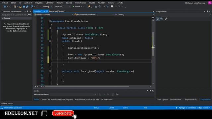Click the editor horizontal scrollbar
The height and width of the screenshot is (119, 212).
click(87, 87)
